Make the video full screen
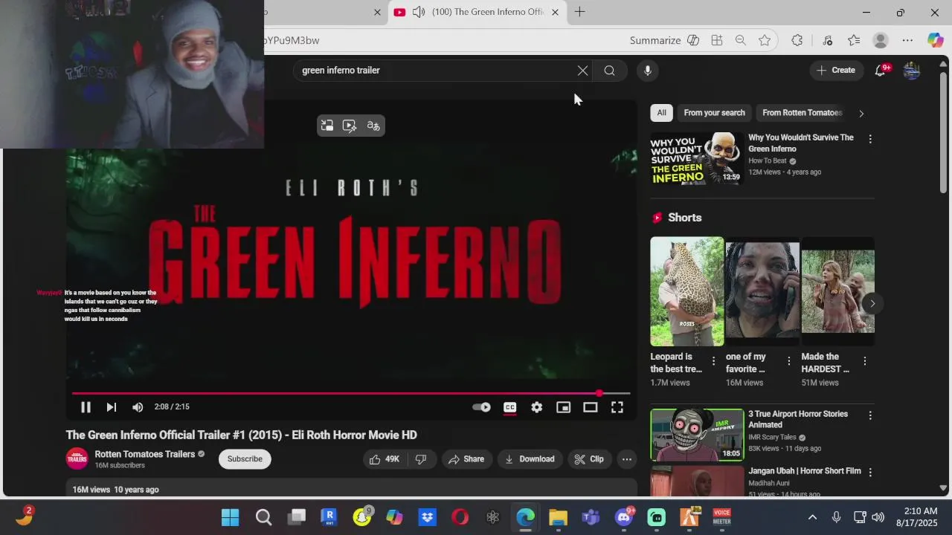 tap(617, 407)
